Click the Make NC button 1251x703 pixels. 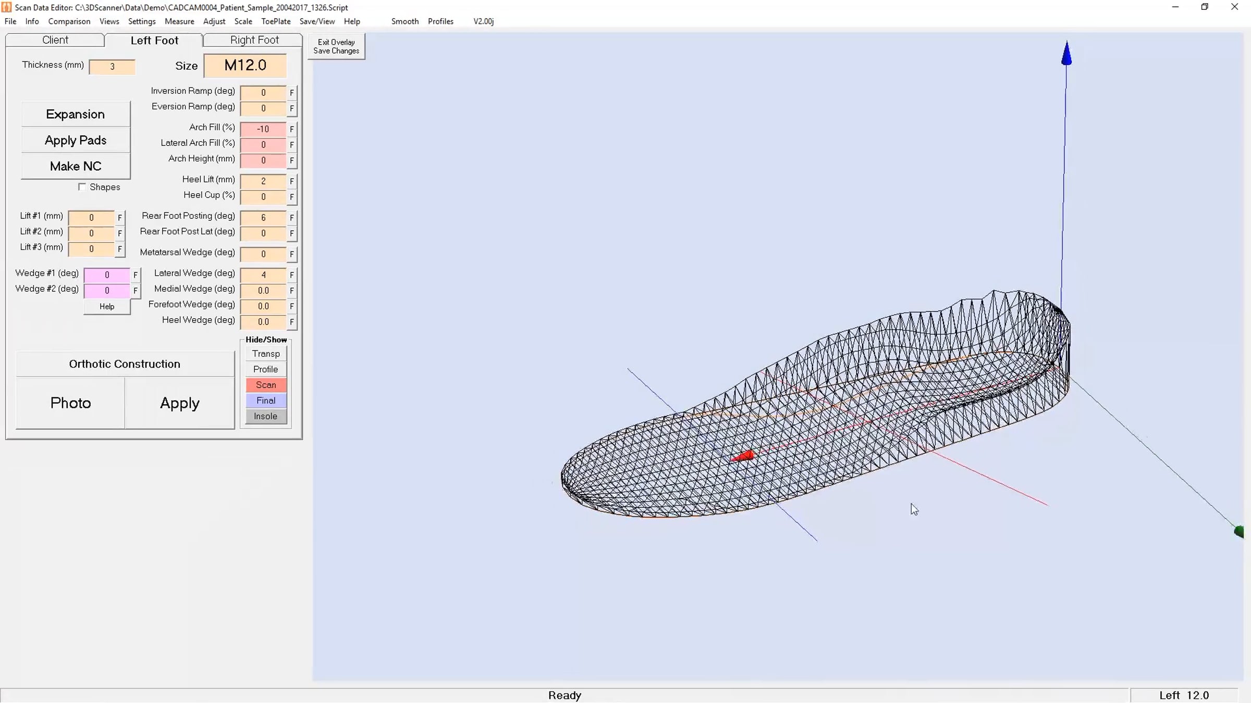[76, 166]
